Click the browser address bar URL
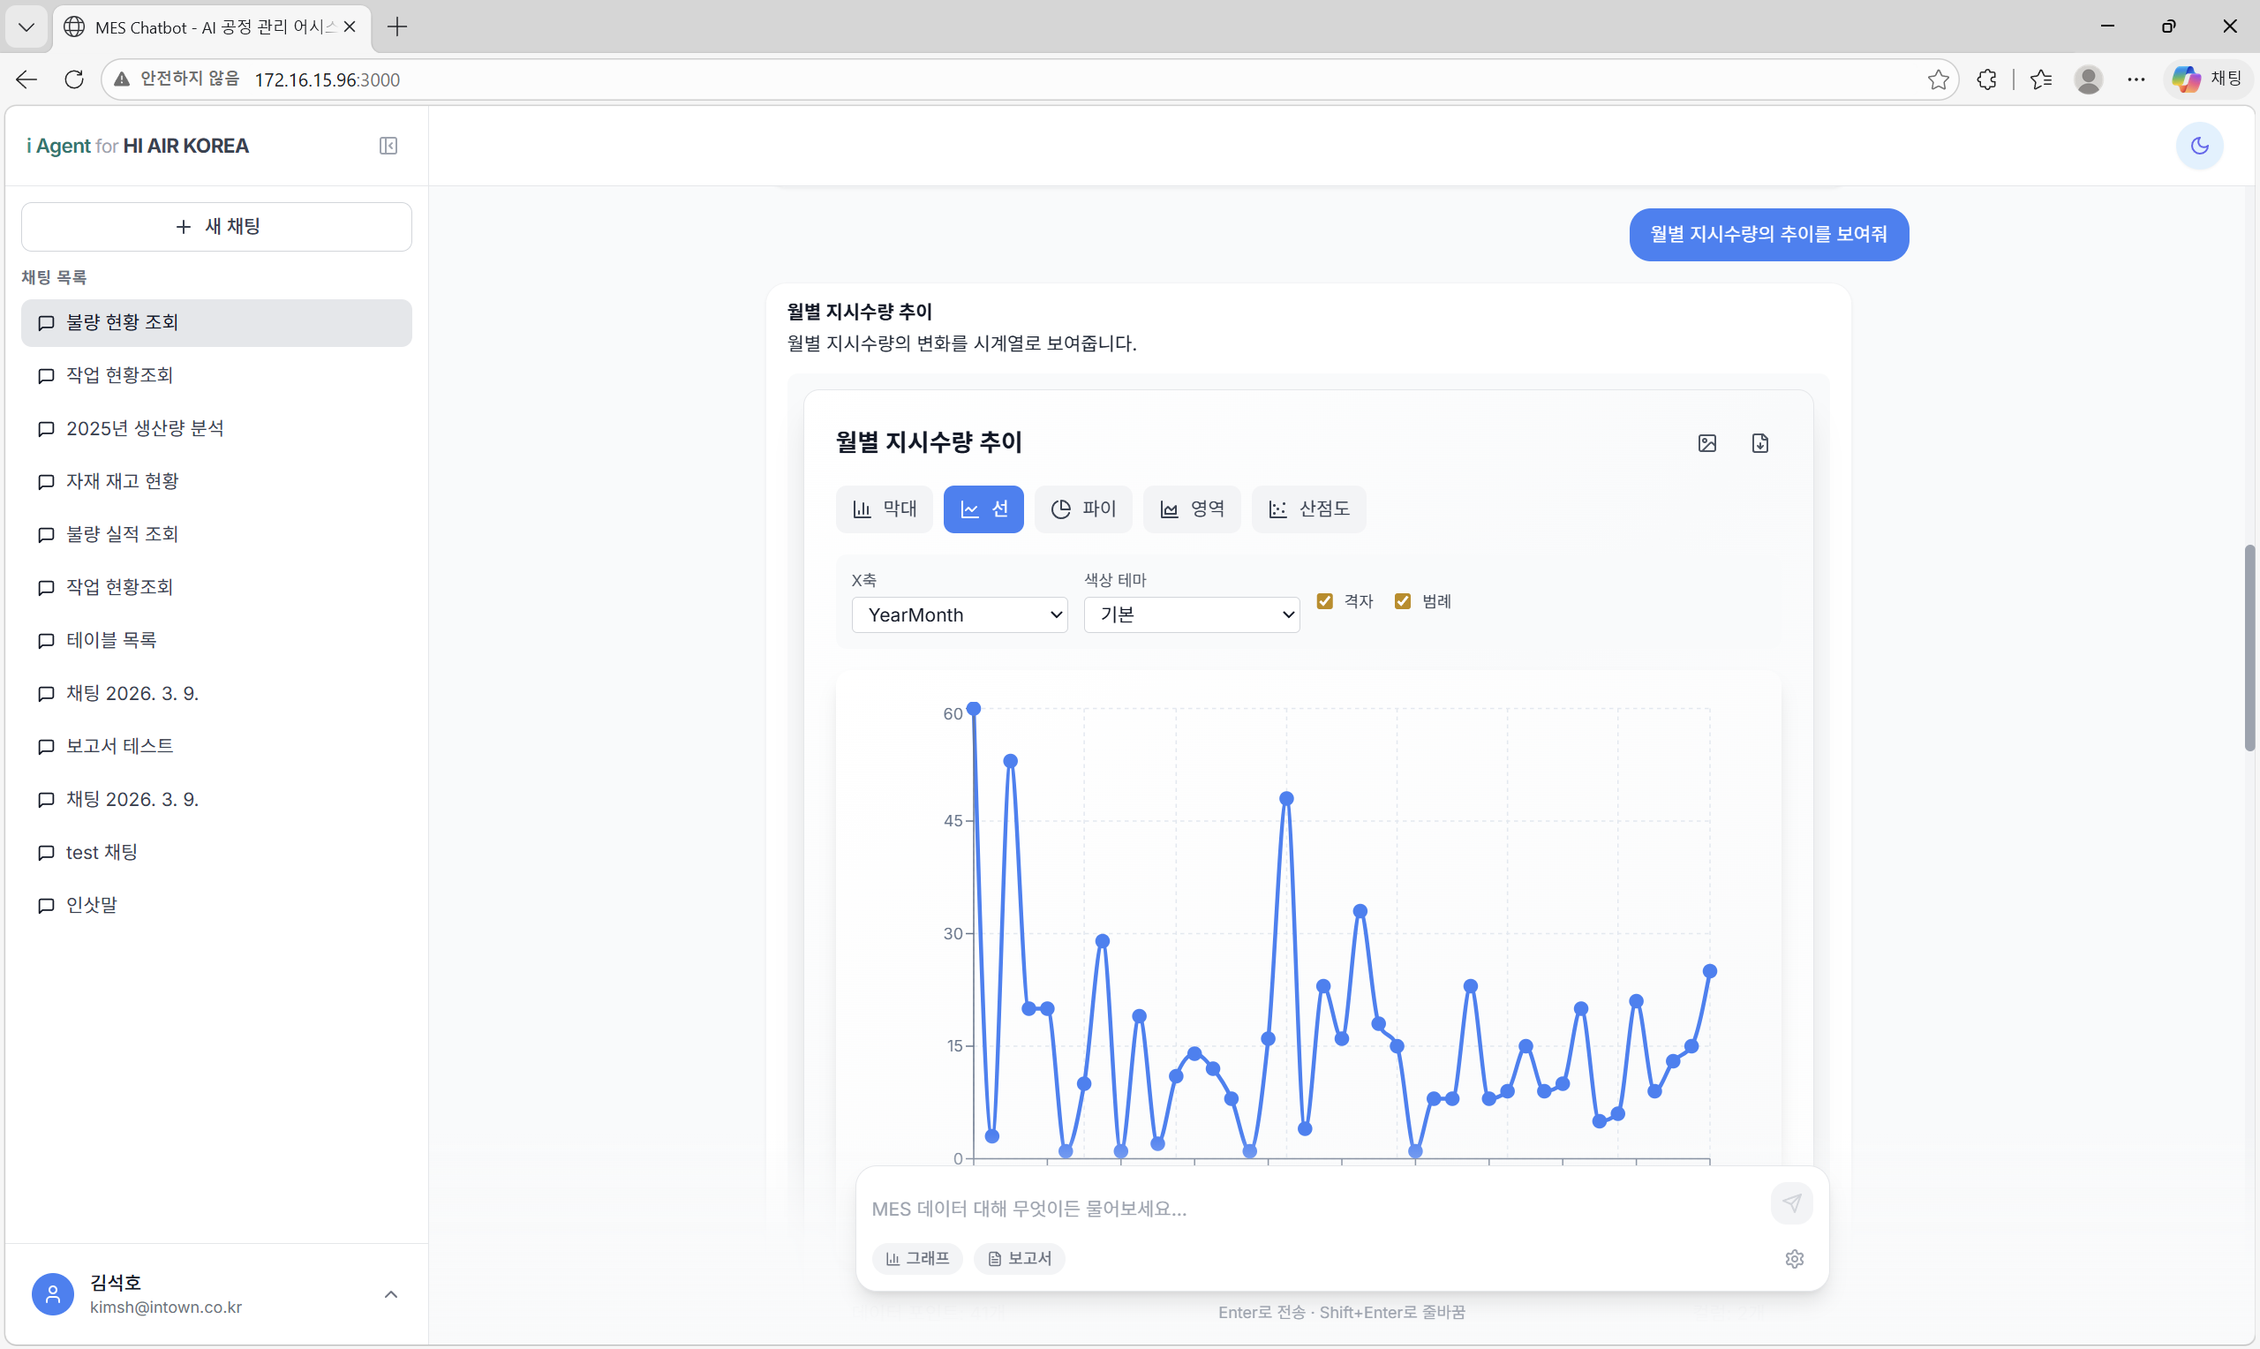The image size is (2260, 1349). pos(328,79)
